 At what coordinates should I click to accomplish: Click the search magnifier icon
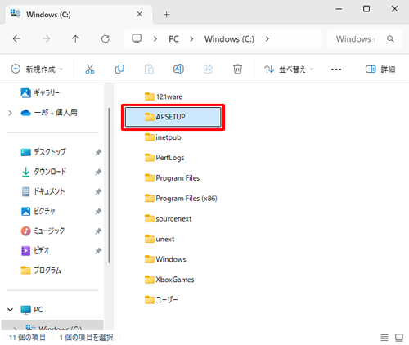tap(390, 39)
